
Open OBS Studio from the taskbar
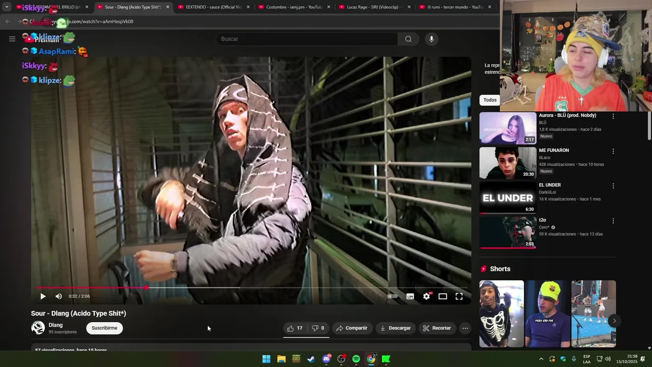(x=341, y=359)
